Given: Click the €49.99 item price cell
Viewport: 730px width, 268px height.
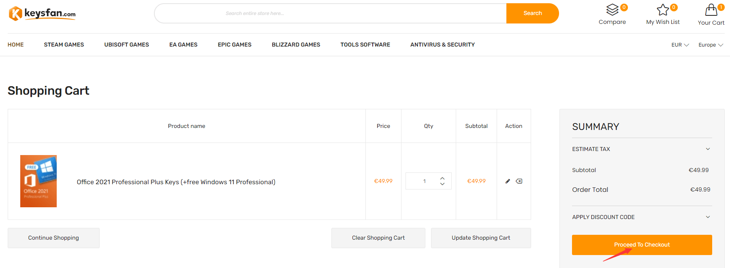Looking at the screenshot, I should [383, 181].
